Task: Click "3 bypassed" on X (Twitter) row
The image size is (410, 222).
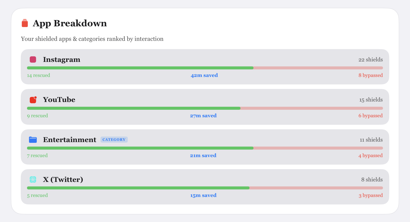Action: 370,195
